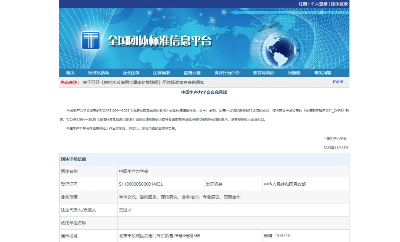Click the platform logo icon in banner
Screen dimensions: 400x242
91,40
